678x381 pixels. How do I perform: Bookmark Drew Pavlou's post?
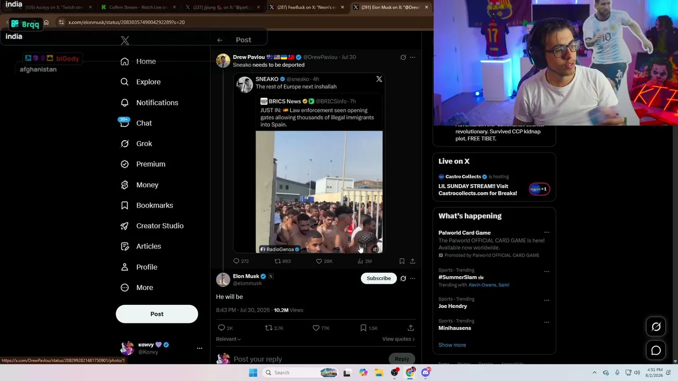point(402,261)
